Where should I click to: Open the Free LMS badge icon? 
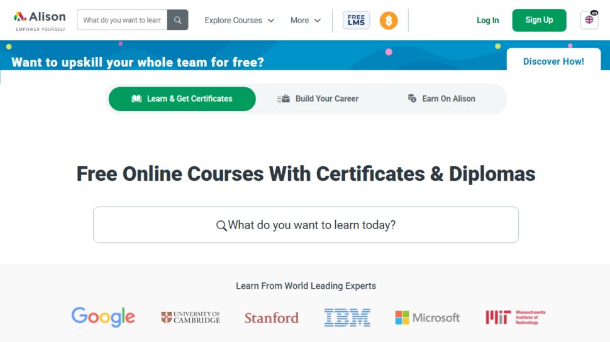click(x=357, y=20)
